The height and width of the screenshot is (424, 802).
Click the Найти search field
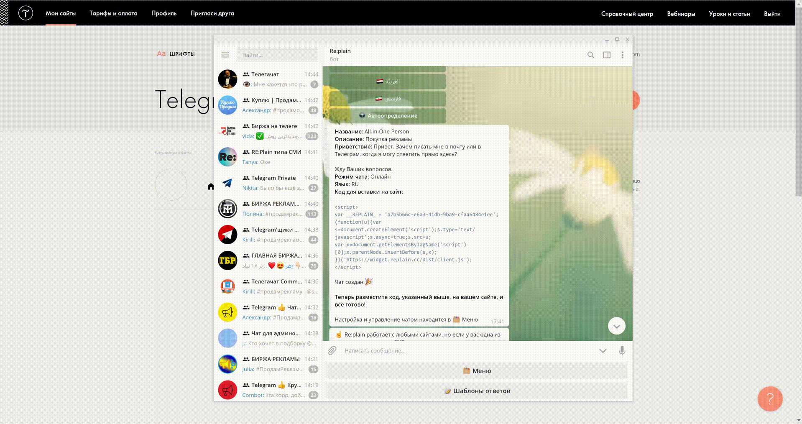click(277, 55)
